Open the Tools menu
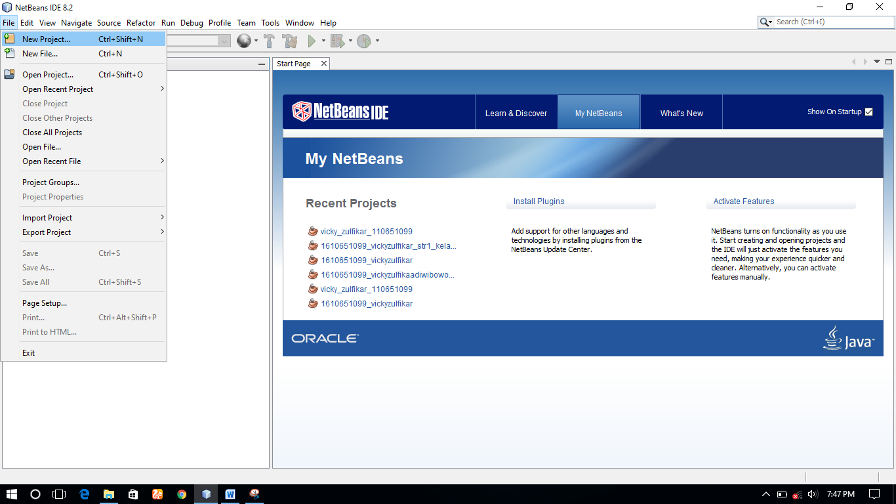 (270, 22)
